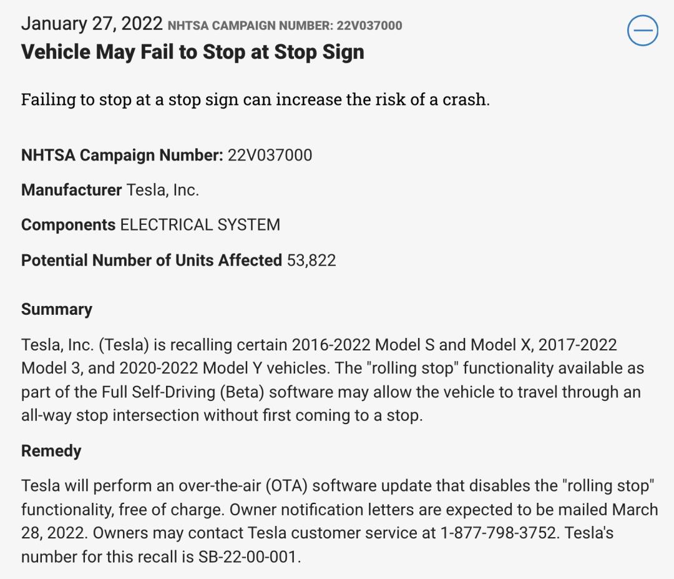Click the "Tesla, Inc." manufacturer value
Viewport: 674px width, 579px height.
tap(163, 190)
